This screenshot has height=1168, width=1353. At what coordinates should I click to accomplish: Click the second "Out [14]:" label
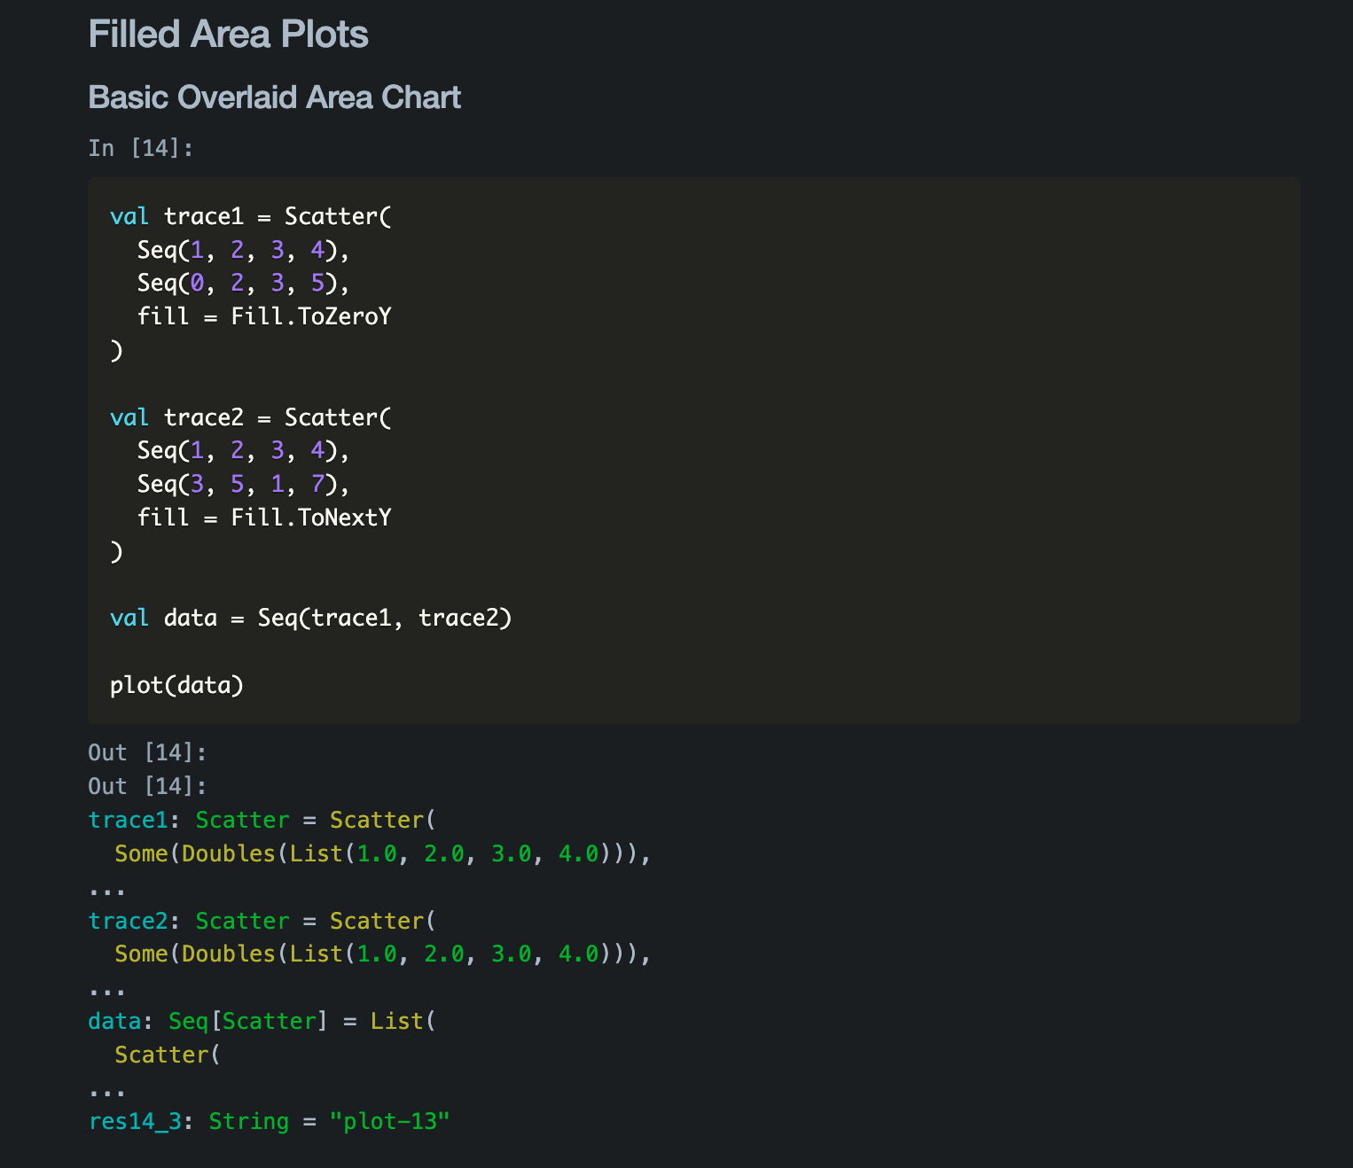(147, 787)
